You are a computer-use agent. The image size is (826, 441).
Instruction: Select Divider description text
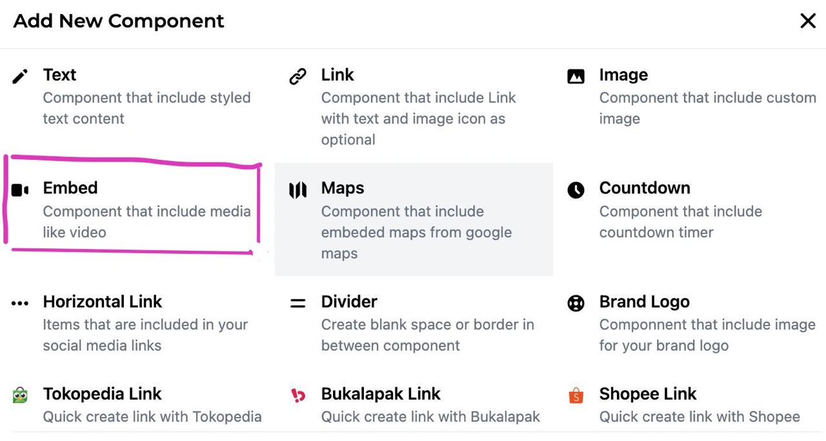tap(428, 335)
